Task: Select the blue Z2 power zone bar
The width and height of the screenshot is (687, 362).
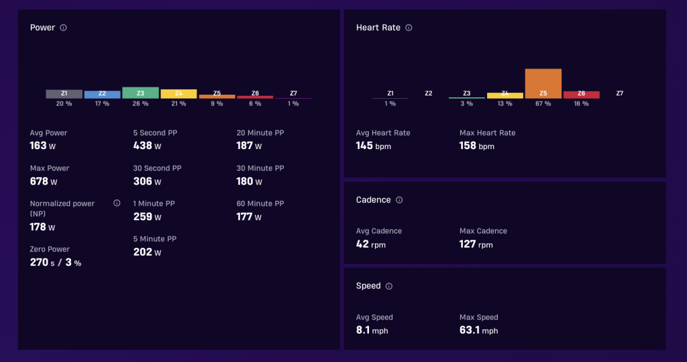Action: point(102,94)
